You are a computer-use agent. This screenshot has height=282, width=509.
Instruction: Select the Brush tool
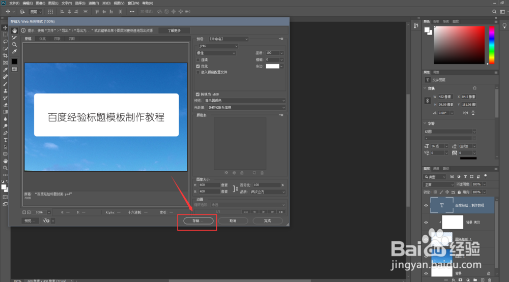coord(5,84)
